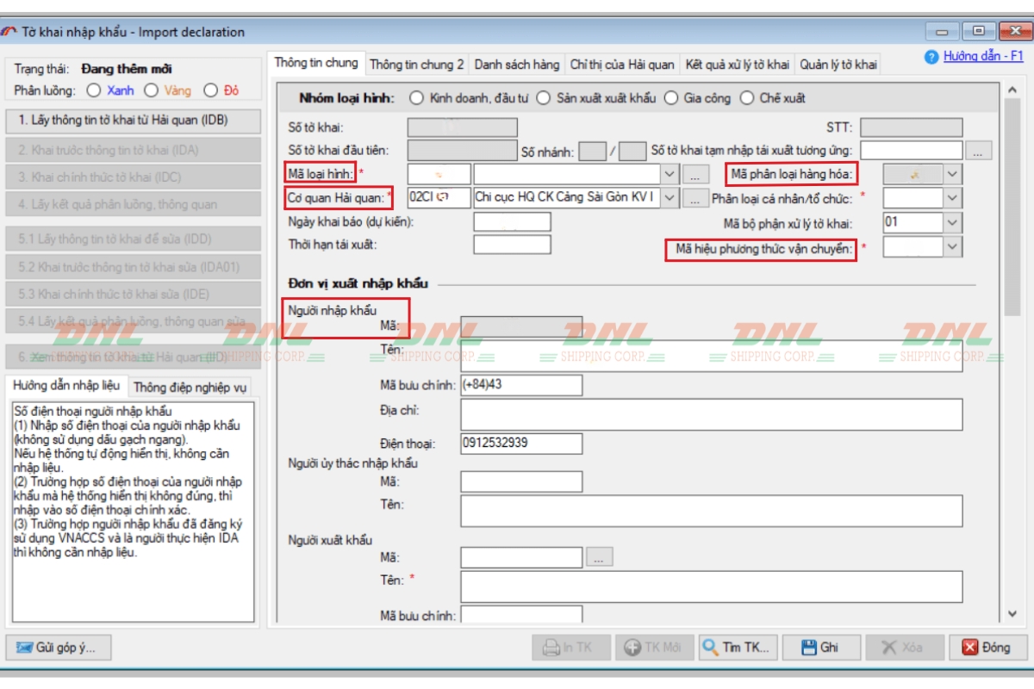Click the ellipsis button next to Người xuất khẩu Mã
The height and width of the screenshot is (689, 1034).
coord(599,556)
